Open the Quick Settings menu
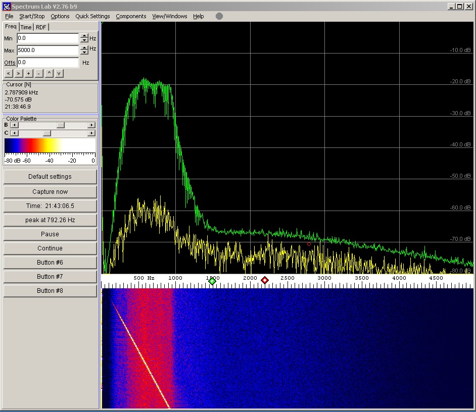 tap(92, 16)
